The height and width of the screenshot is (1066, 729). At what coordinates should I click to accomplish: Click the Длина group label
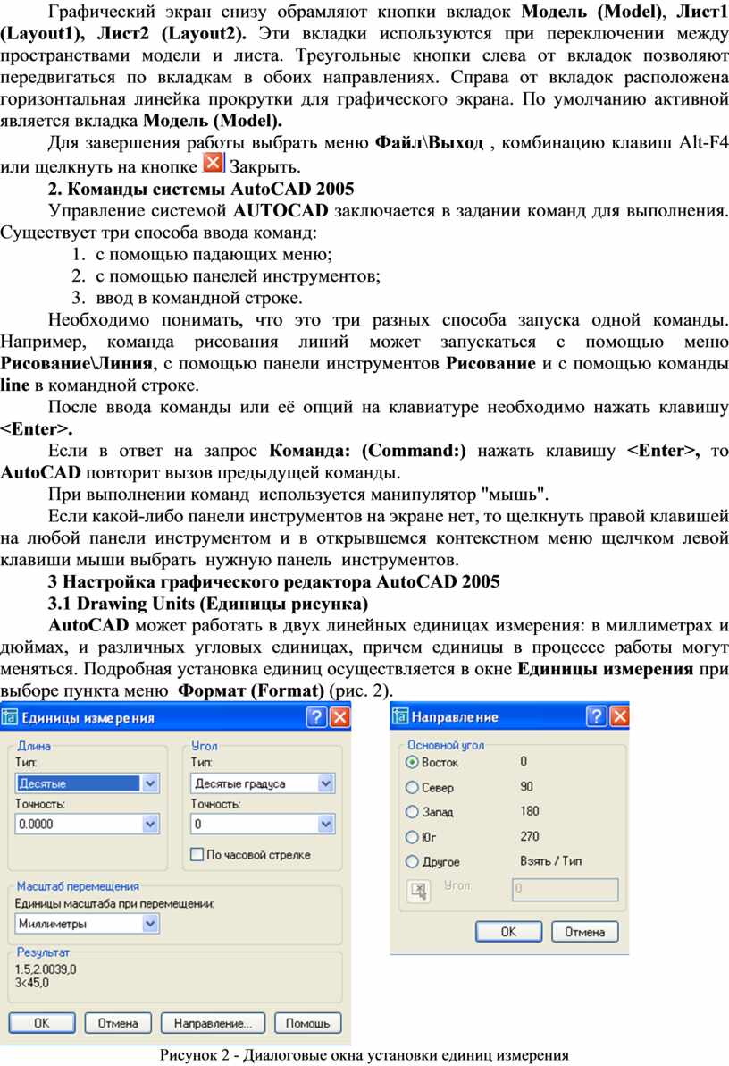[34, 746]
